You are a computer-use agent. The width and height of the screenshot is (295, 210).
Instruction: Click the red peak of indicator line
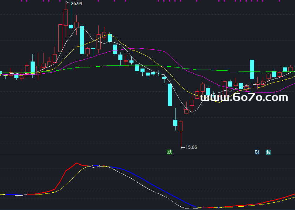[76, 163]
